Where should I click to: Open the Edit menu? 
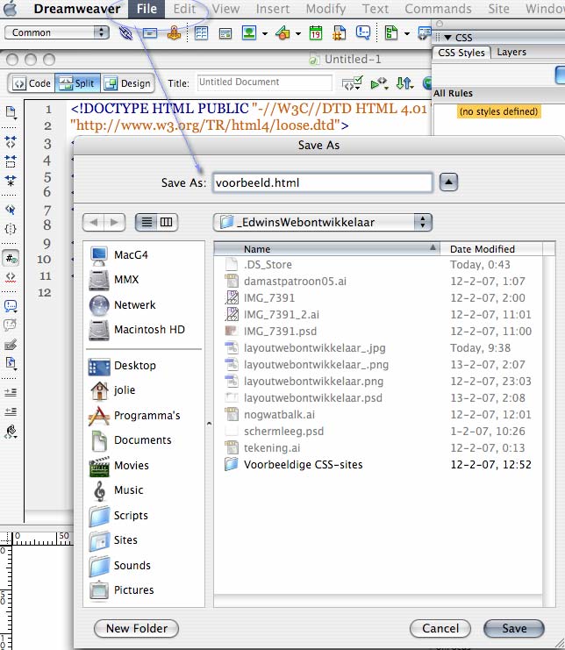pos(184,9)
